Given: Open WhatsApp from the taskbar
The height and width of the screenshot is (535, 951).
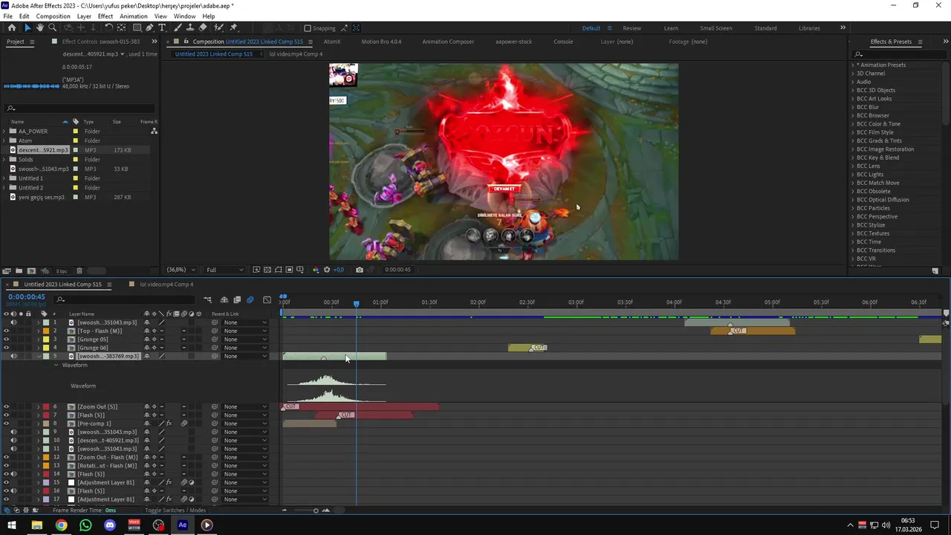Looking at the screenshot, I should [x=85, y=525].
